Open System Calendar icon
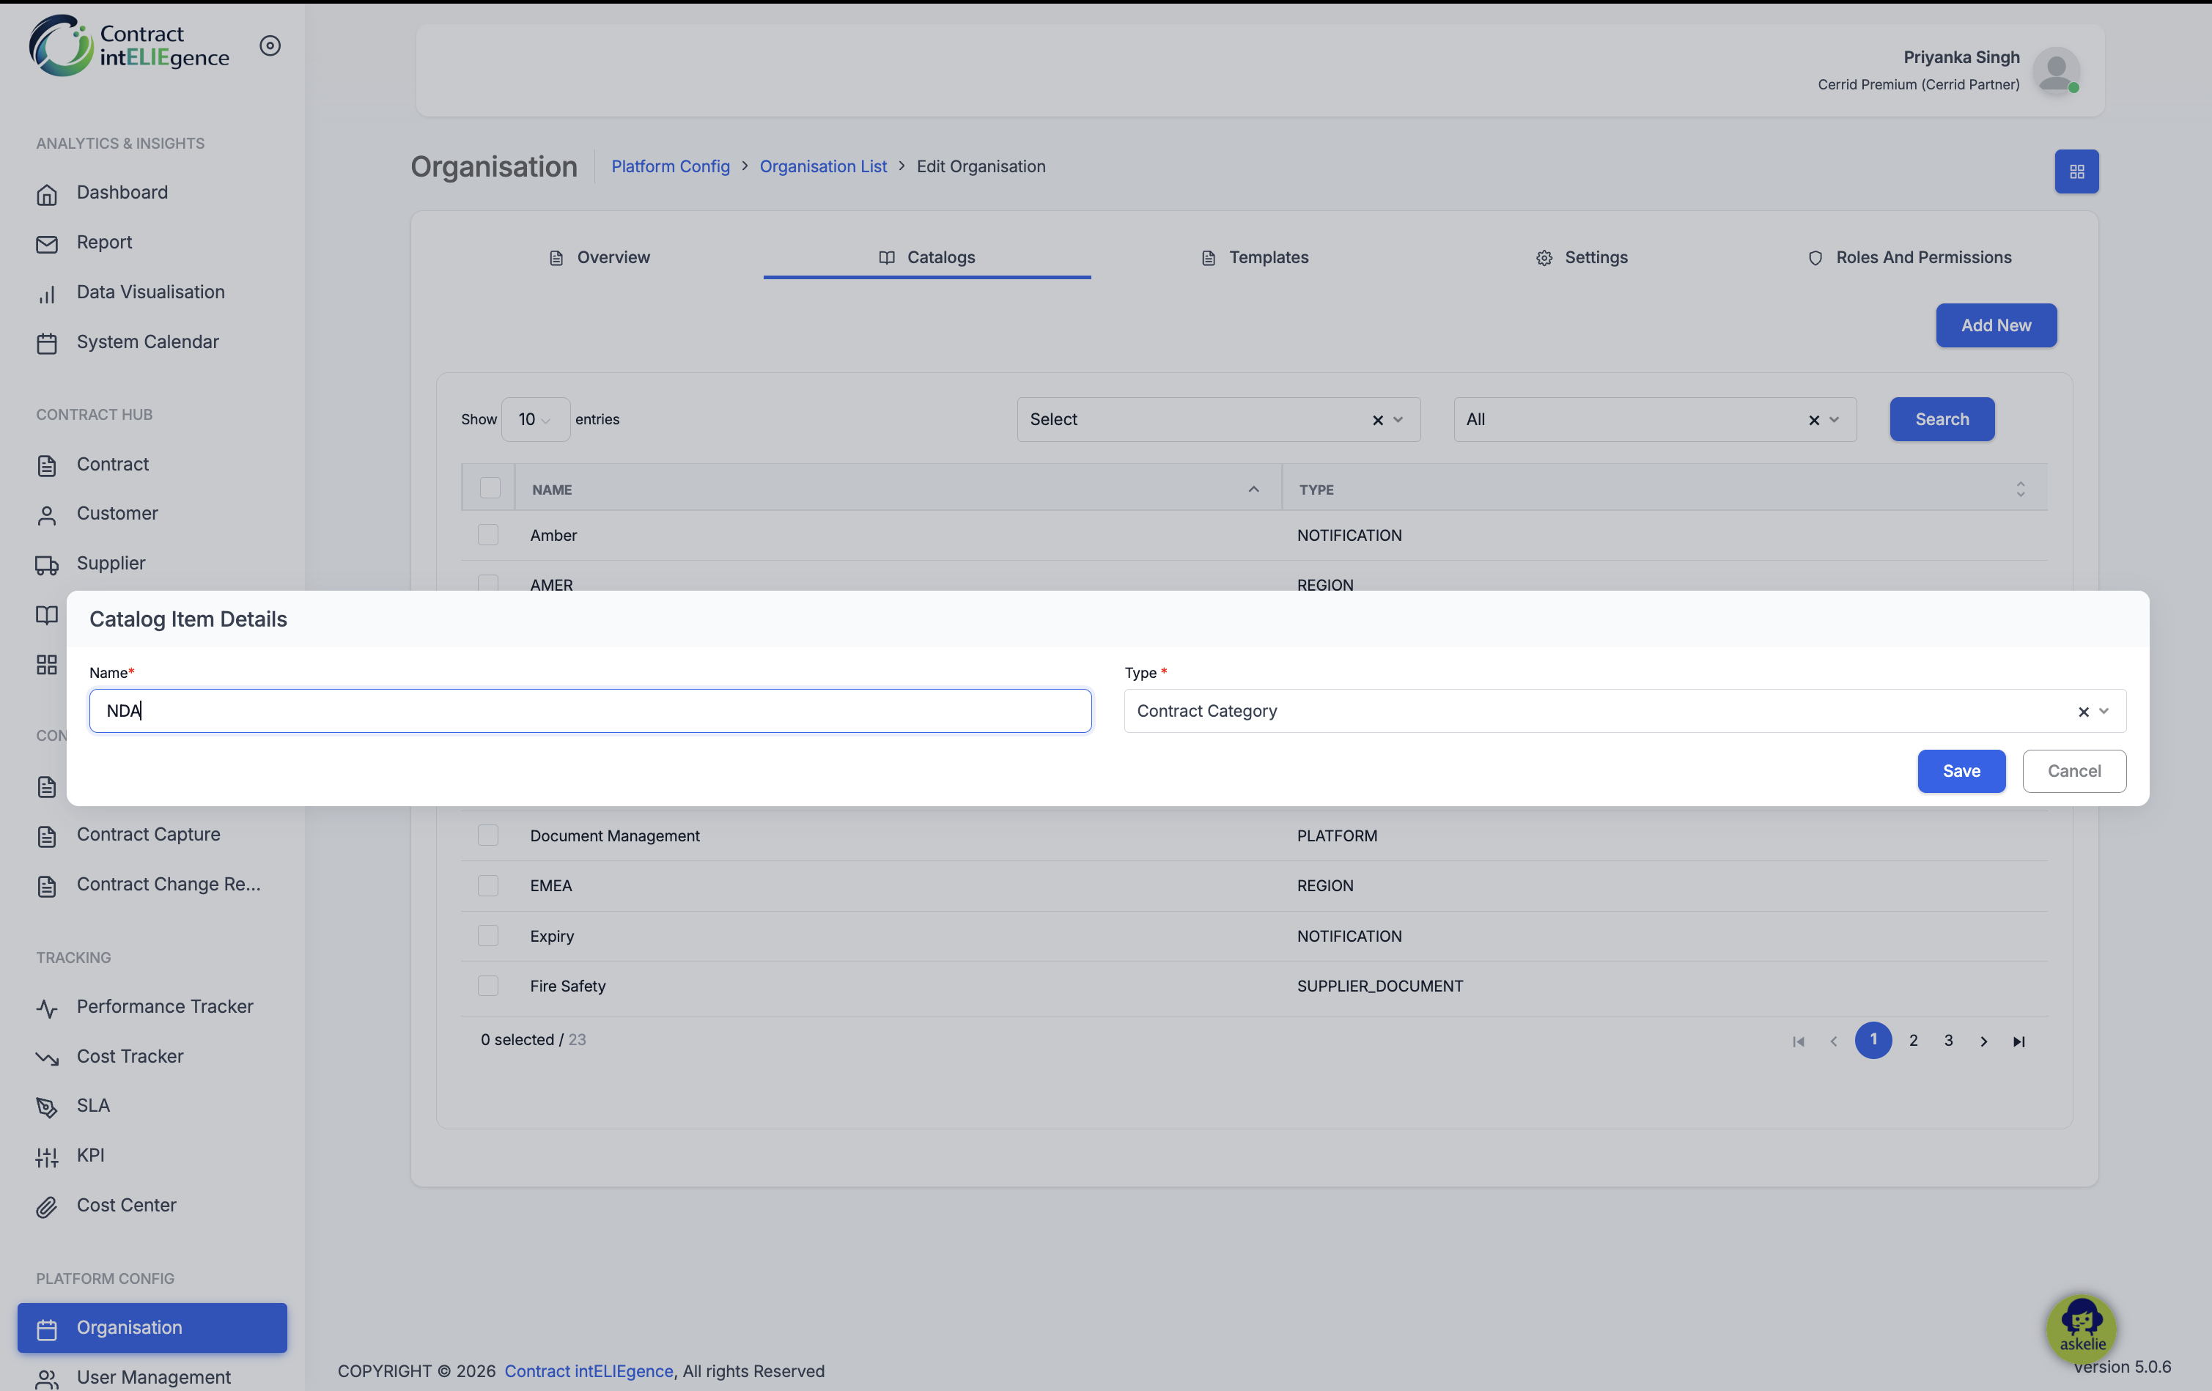Viewport: 2212px width, 1391px height. (x=47, y=343)
